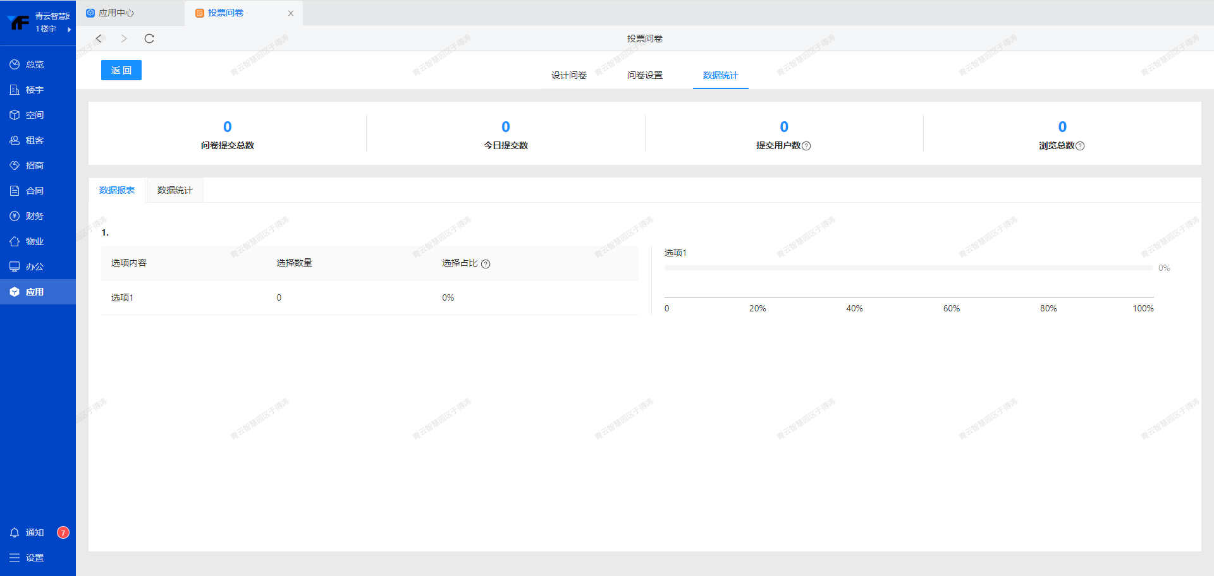Open the 楼宇 buildings sidebar item
Viewport: 1214px width, 576px height.
click(34, 90)
